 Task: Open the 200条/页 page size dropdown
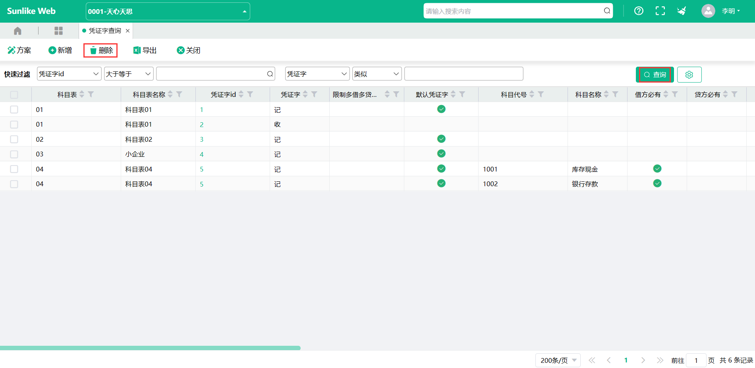pos(558,360)
